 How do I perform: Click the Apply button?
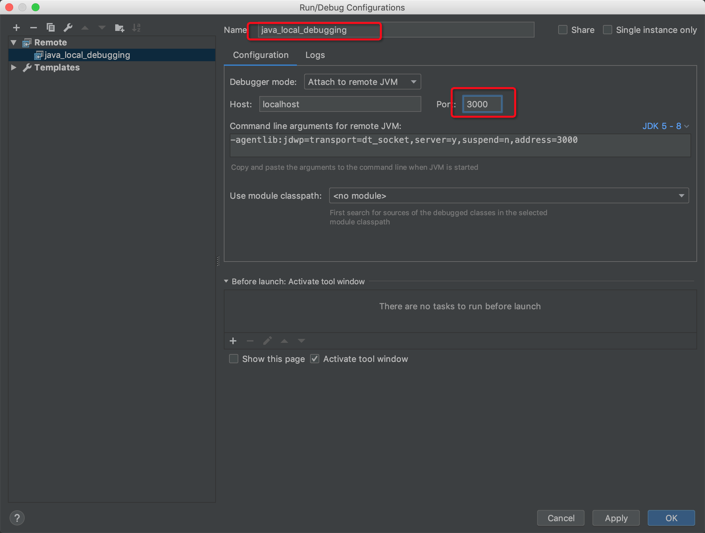[x=616, y=518]
